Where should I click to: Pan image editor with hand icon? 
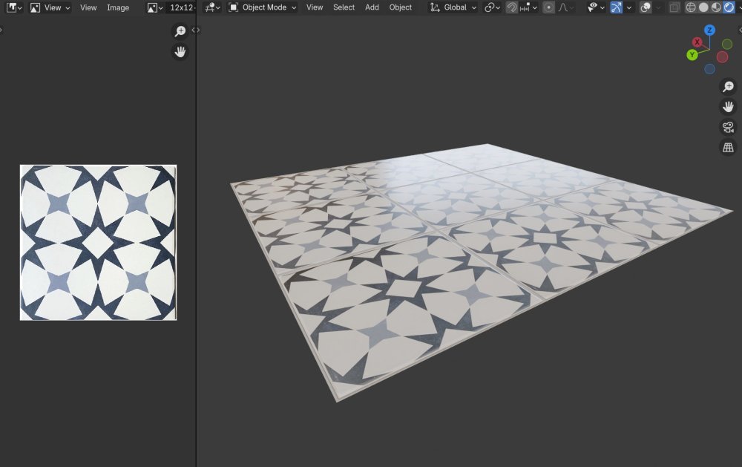click(180, 52)
